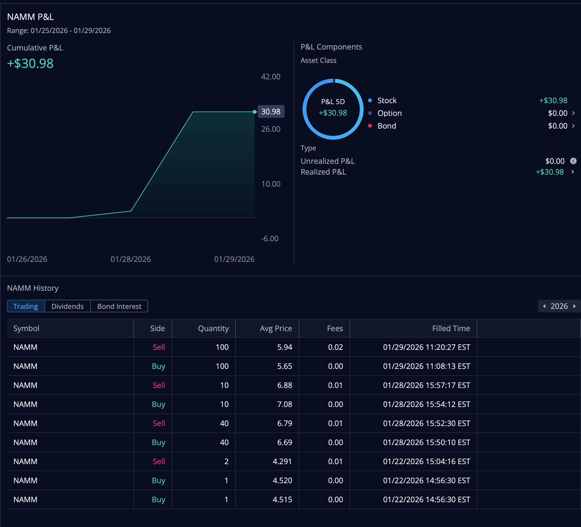Expand the Realized P&L chevron
The image size is (581, 527).
[573, 172]
